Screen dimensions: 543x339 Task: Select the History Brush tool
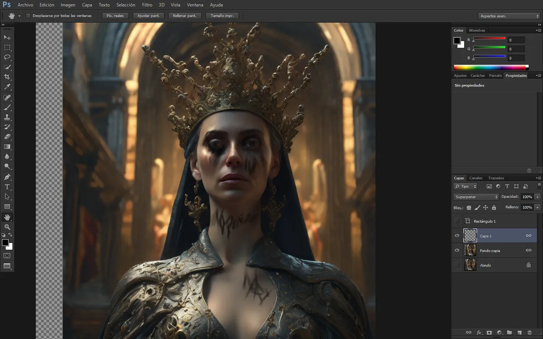[7, 127]
